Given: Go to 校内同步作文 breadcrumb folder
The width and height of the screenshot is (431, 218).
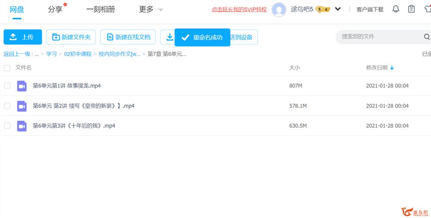Looking at the screenshot, I should [119, 54].
